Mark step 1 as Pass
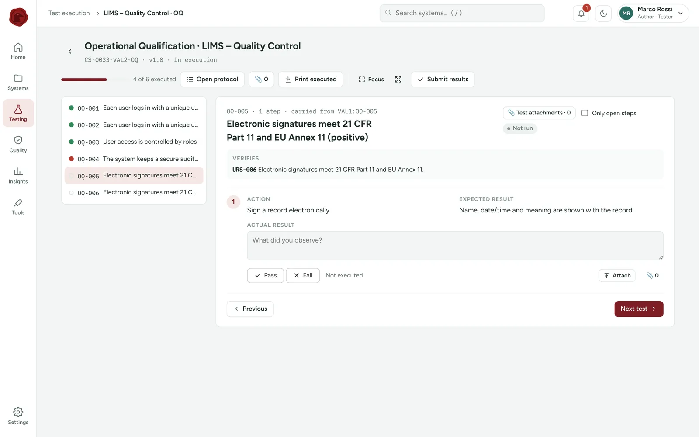Screen dimensions: 699x437 tap(265, 275)
